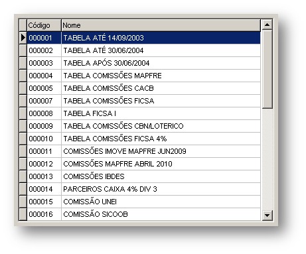Click the row selector box beside code 000014

23,189
